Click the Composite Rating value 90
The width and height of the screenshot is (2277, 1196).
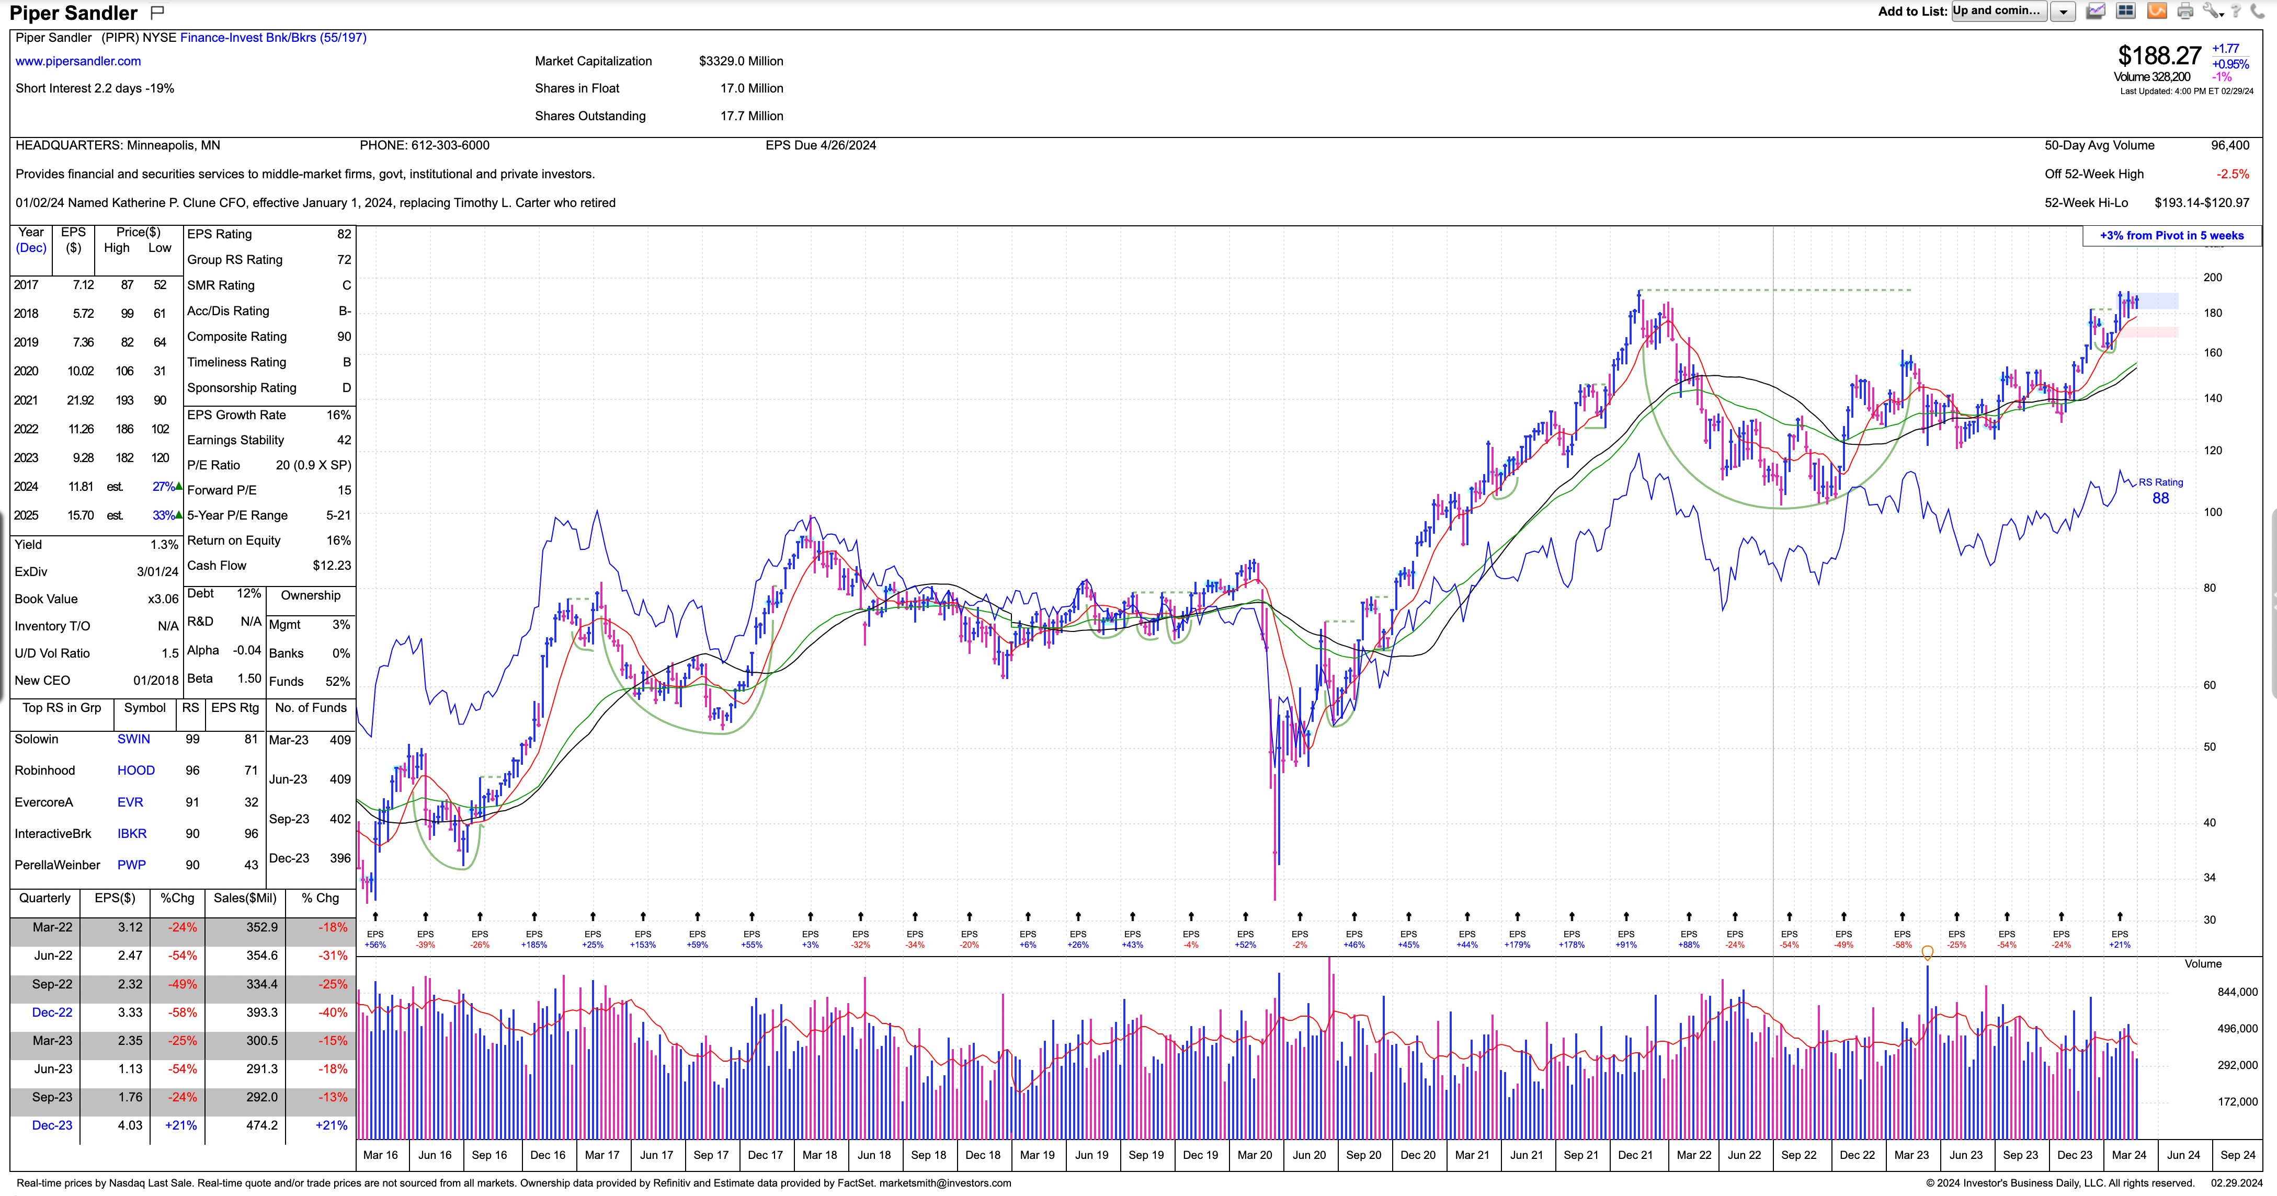344,337
